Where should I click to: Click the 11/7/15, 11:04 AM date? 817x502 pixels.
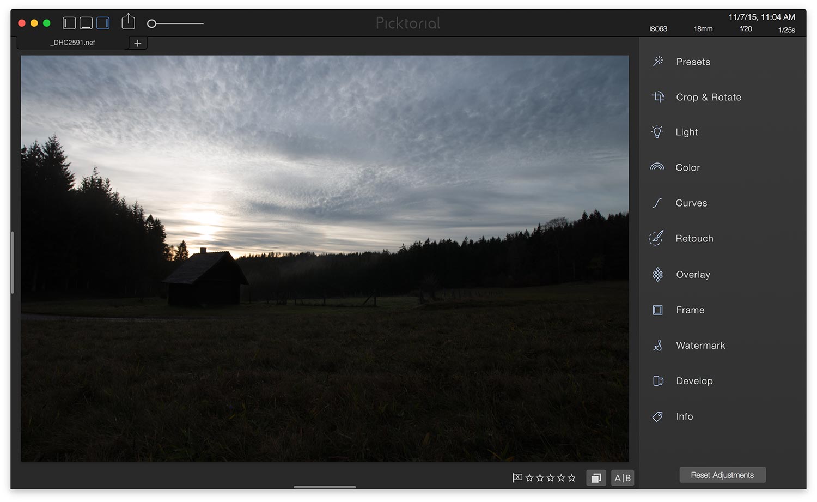click(x=761, y=17)
